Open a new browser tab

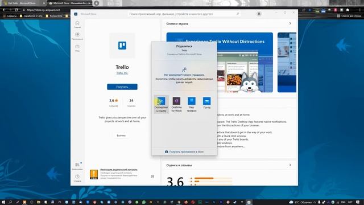96,3
